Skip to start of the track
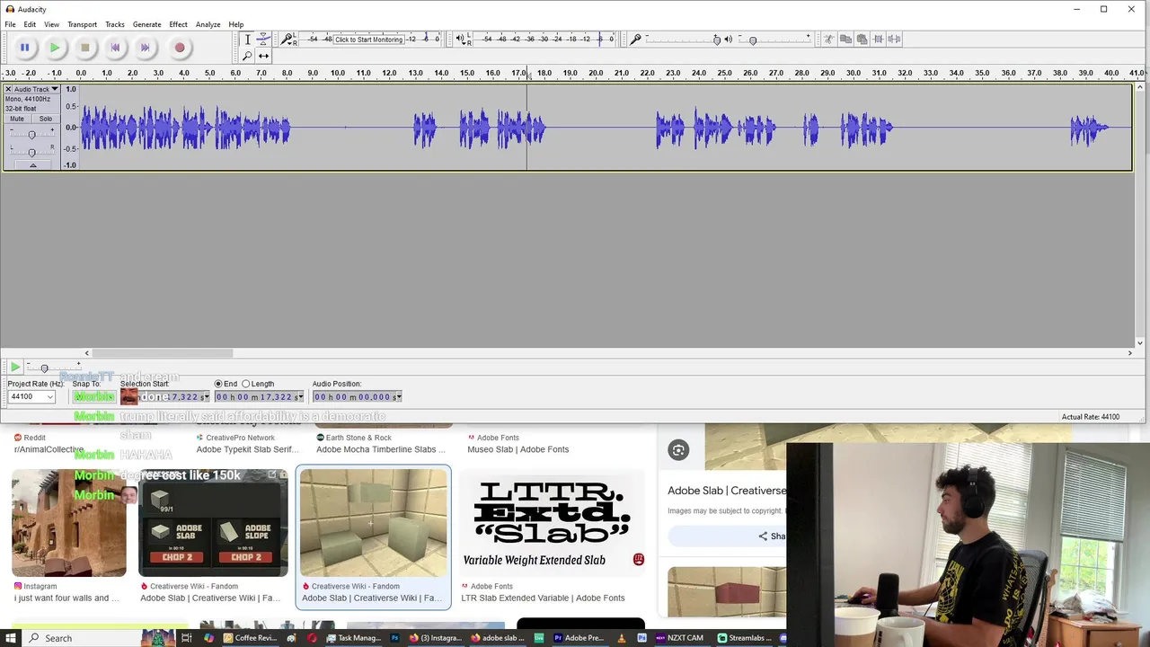This screenshot has height=647, width=1150. (115, 48)
